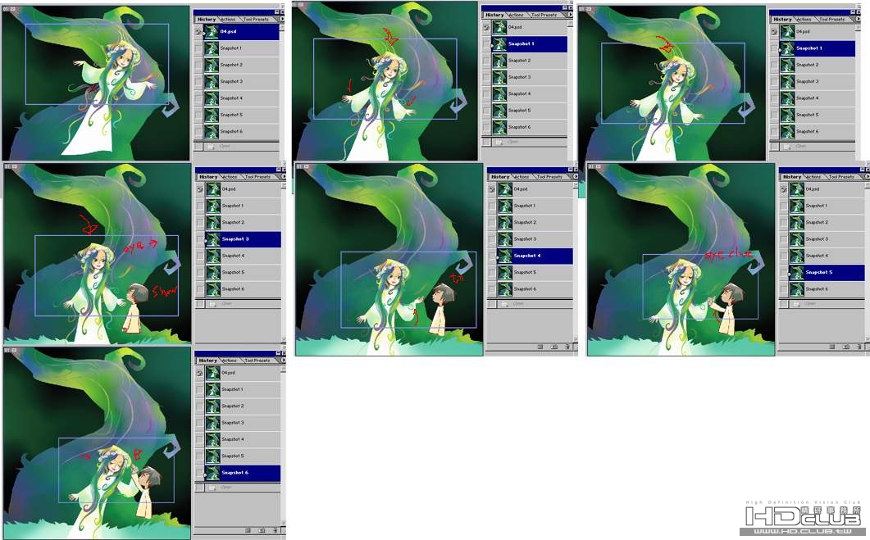Set history brush source to Snapshot 4, 04.psd highlighted panel
The width and height of the screenshot is (870, 540).
pos(198,98)
